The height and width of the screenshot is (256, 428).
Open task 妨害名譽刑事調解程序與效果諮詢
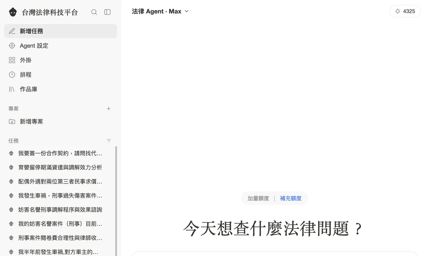[x=59, y=210]
